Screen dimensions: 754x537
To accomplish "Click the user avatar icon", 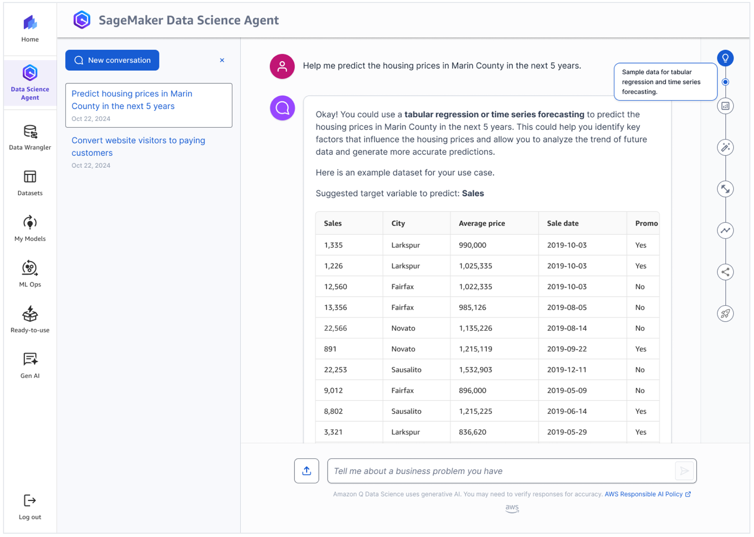I will [x=282, y=66].
